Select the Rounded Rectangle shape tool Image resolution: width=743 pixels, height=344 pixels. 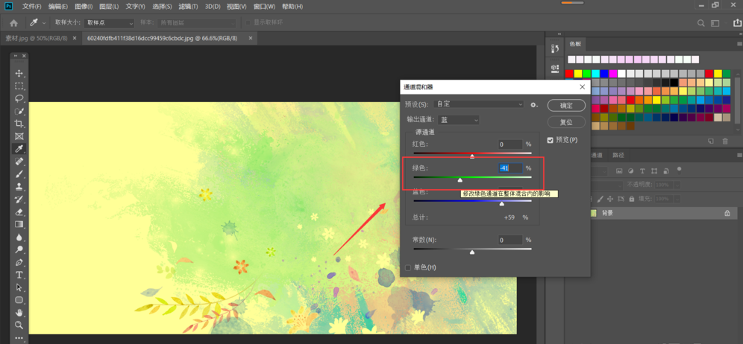(19, 300)
